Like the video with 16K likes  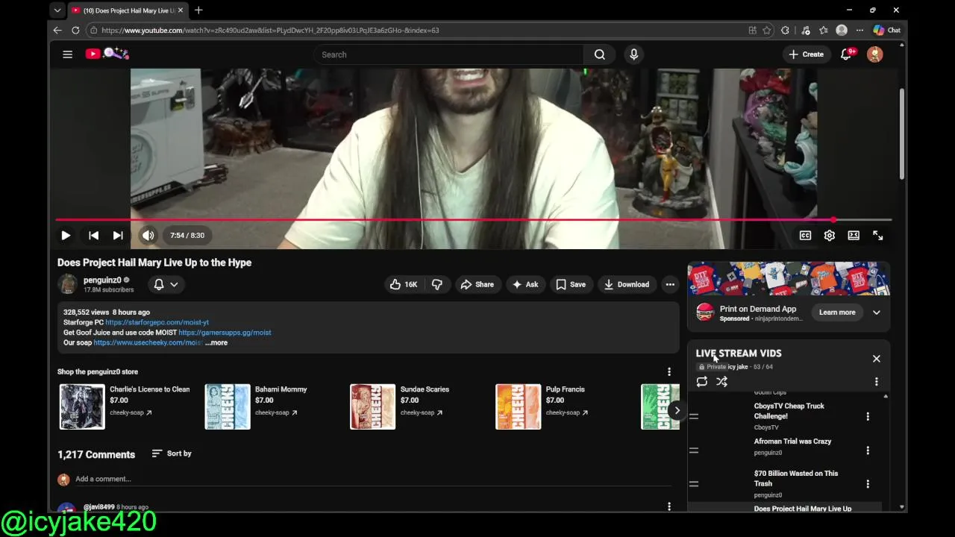(x=404, y=284)
